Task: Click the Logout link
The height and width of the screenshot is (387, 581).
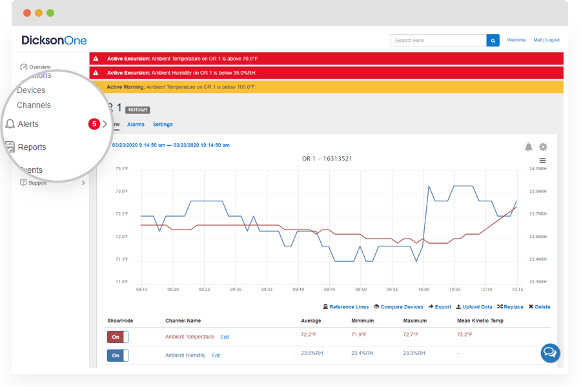Action: pyautogui.click(x=553, y=40)
